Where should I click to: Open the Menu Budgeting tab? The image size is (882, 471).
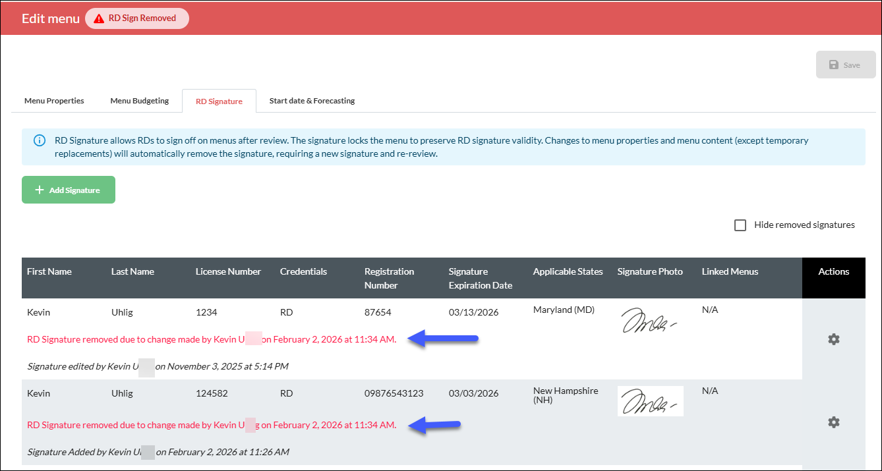click(139, 101)
